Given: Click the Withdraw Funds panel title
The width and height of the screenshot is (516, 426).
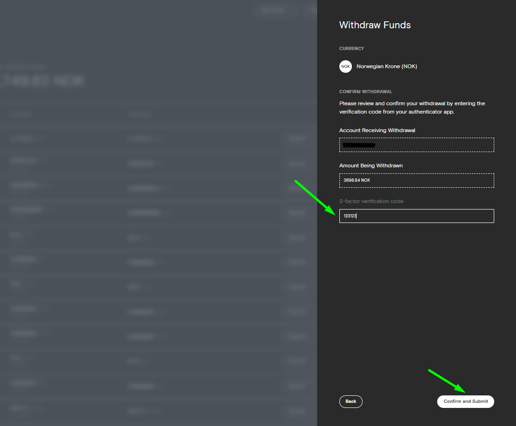Looking at the screenshot, I should click(375, 25).
